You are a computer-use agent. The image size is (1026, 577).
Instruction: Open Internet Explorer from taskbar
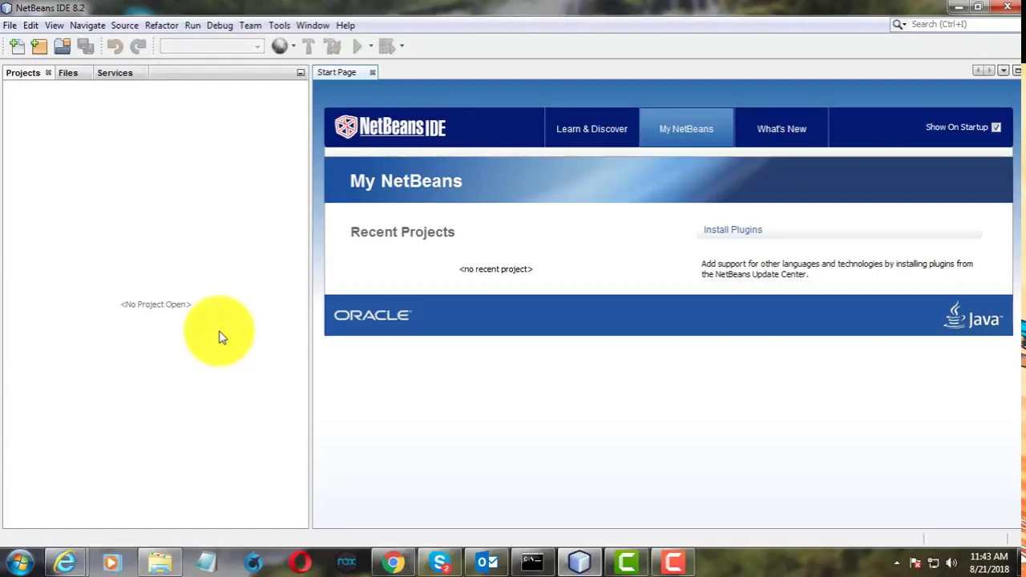click(x=65, y=562)
